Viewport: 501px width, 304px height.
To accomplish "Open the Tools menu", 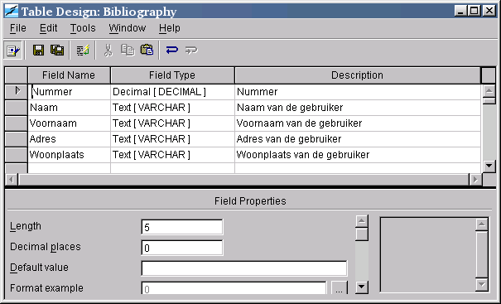I will click(x=83, y=28).
